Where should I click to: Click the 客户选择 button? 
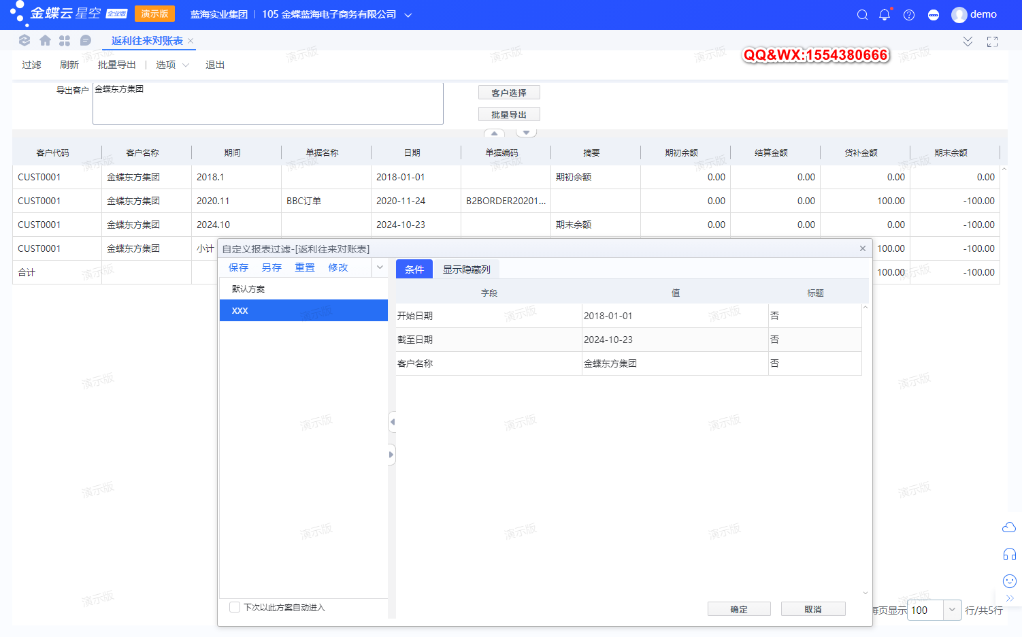tap(509, 93)
